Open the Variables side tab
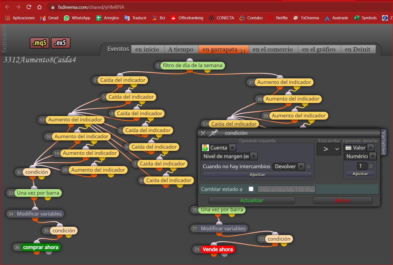393x265 pixels. 383,143
